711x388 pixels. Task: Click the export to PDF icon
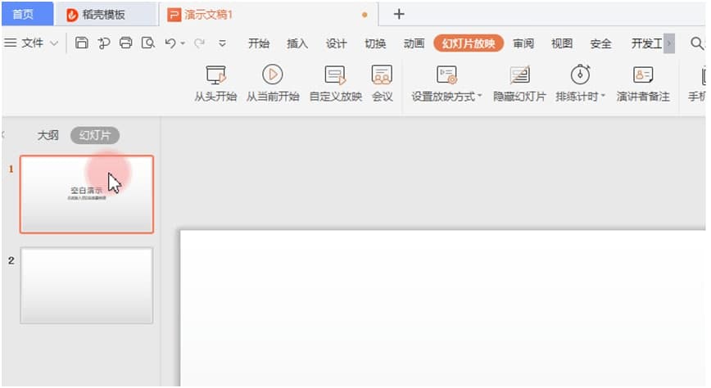(104, 43)
